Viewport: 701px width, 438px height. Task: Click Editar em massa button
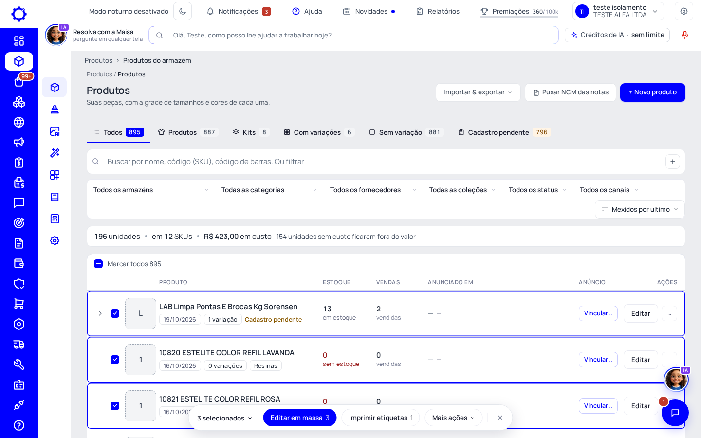(300, 418)
